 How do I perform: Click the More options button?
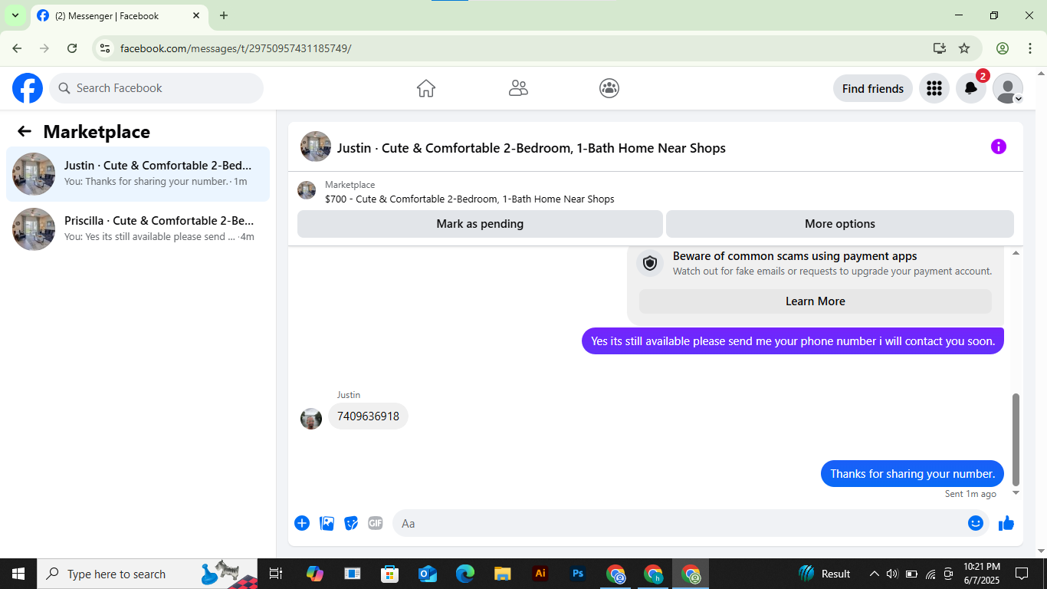click(840, 224)
